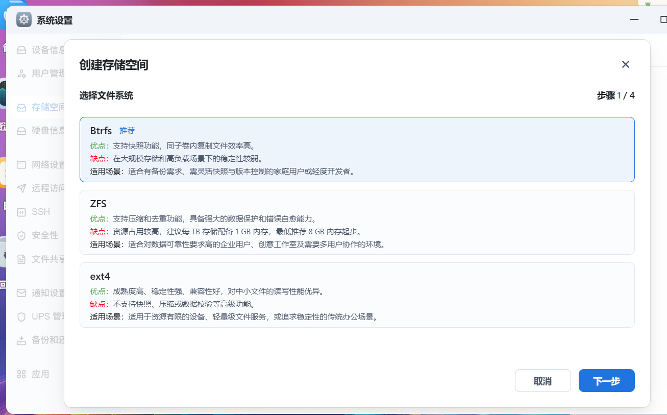Click the notification settings envelope icon
667x415 pixels.
click(x=21, y=293)
